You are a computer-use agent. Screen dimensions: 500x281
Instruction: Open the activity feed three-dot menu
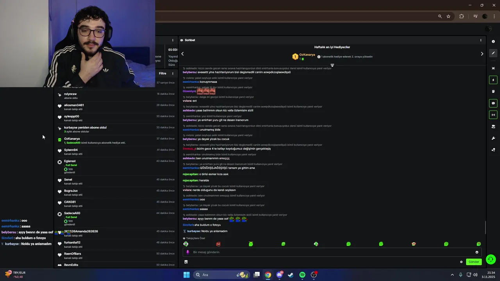(173, 73)
